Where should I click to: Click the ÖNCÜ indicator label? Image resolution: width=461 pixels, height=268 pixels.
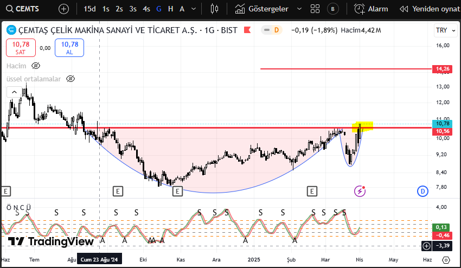[18, 207]
